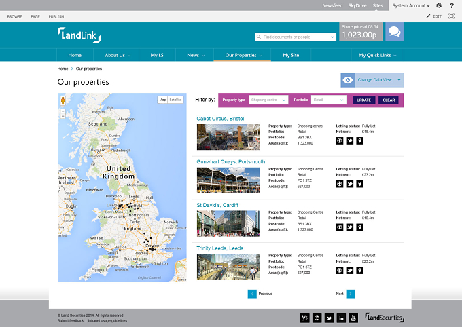Screen dimensions: 462x327
Task: Open Cabot Circus photo thumbnail
Action: pos(228,137)
